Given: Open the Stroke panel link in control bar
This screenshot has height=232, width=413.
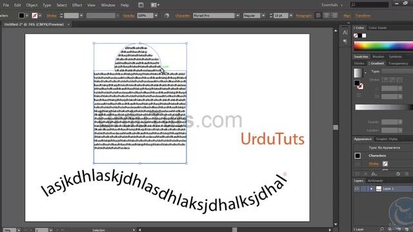Looking at the screenshot, I should coord(52,15).
